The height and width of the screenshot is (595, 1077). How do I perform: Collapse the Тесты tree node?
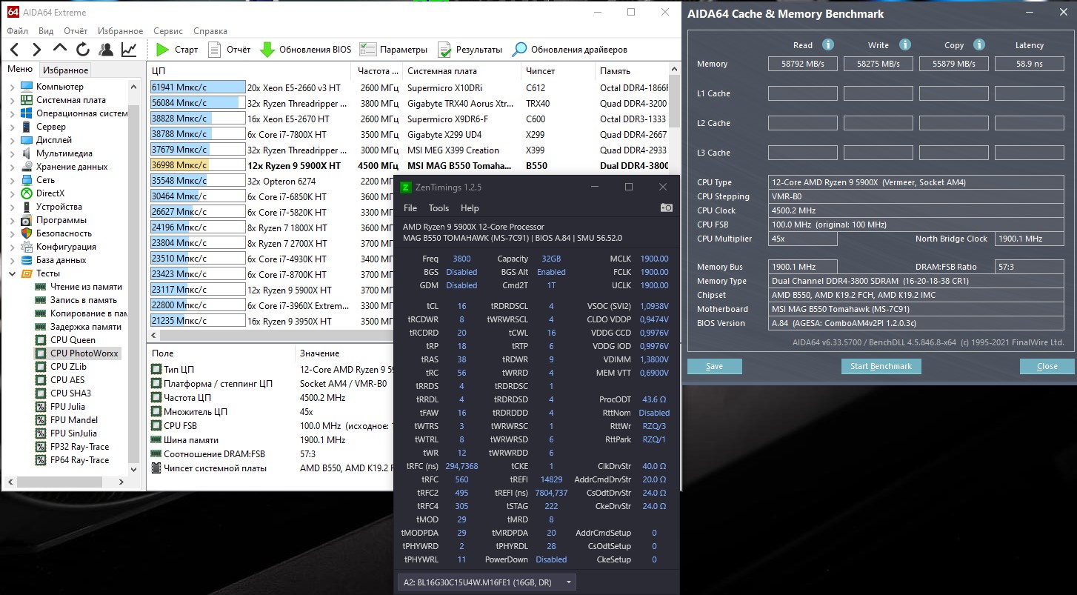point(13,273)
